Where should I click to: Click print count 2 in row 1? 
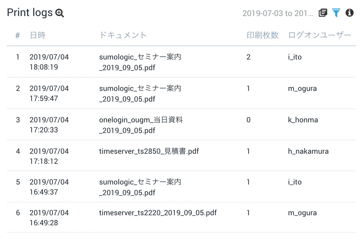point(248,57)
